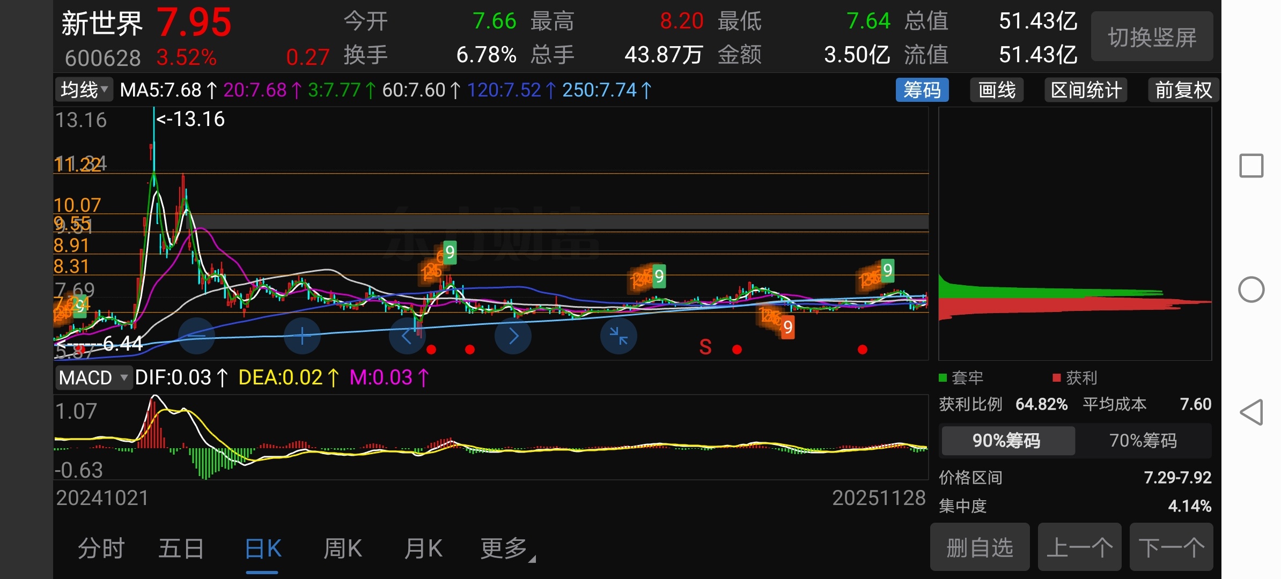Click the 删自选 button
This screenshot has height=579, width=1281.
tap(980, 548)
